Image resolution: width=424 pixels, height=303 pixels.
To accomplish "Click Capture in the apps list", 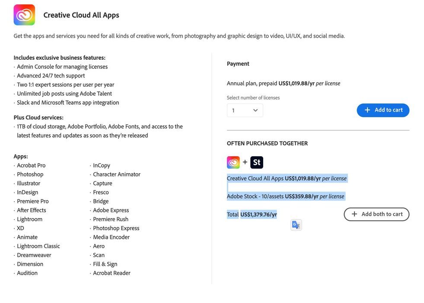I will coord(102,184).
